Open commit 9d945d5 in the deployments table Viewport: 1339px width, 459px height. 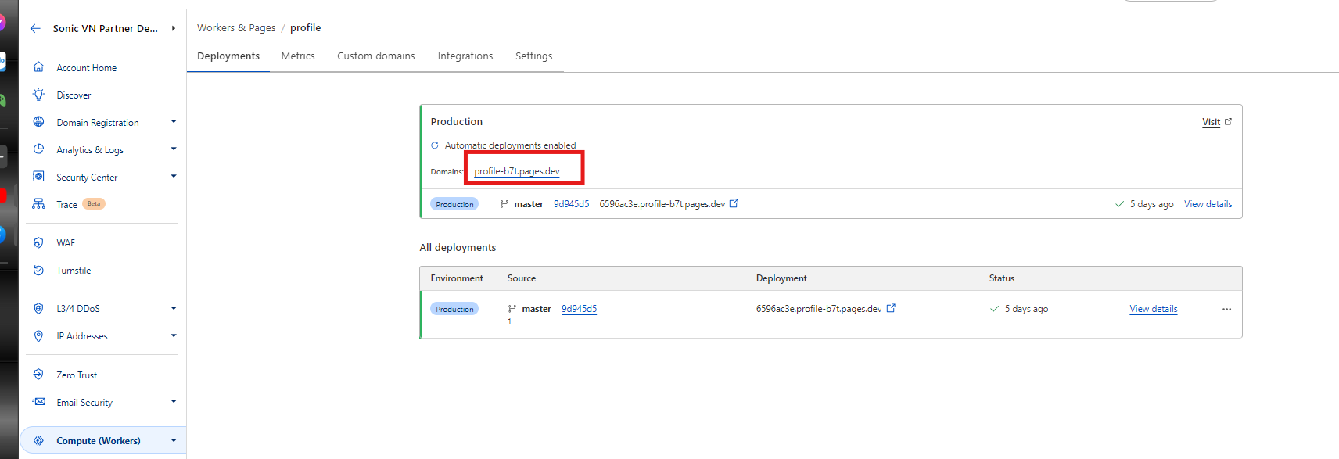point(579,309)
